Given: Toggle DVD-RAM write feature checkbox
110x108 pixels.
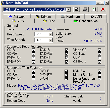Looking at the screenshot, I should coord(33,79).
